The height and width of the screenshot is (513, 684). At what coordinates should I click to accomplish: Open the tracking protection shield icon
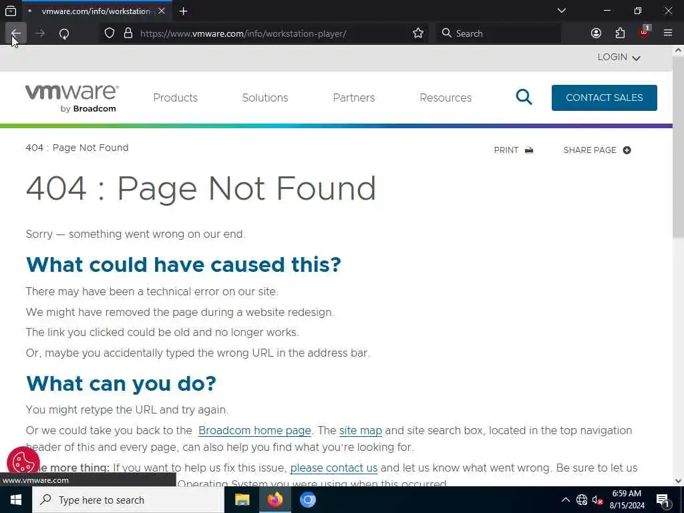(x=110, y=33)
